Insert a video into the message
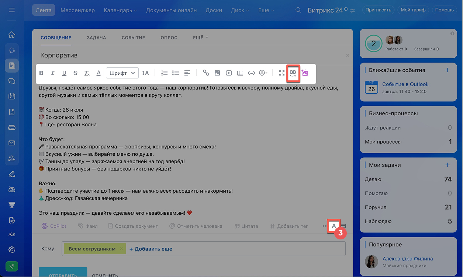Image resolution: width=463 pixels, height=277 pixels. click(x=229, y=73)
